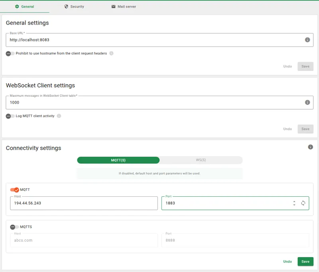Click the MQTTS Port field 8888
319x272 pixels.
point(235,240)
